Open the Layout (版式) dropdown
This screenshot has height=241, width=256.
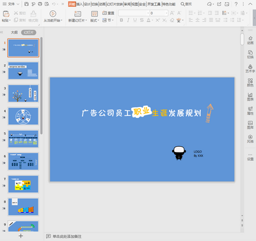pos(95,21)
